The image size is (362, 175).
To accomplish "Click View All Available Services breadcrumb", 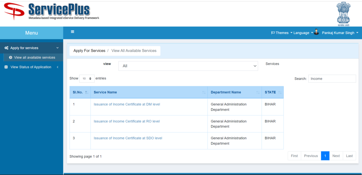I will coord(134,51).
